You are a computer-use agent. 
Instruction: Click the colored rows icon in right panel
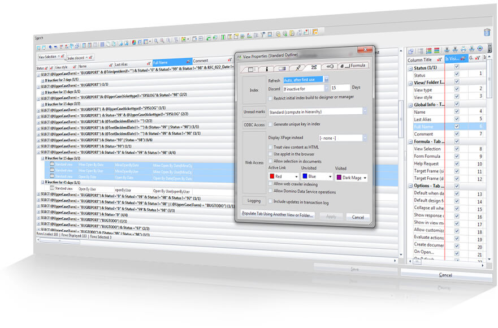pyautogui.click(x=437, y=50)
